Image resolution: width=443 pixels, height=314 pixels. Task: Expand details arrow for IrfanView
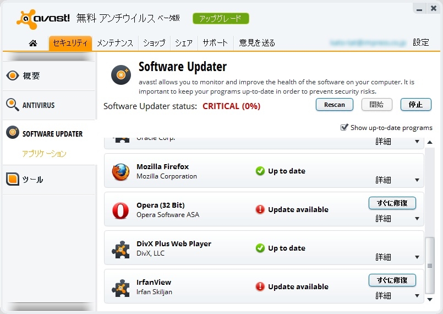coord(417,296)
